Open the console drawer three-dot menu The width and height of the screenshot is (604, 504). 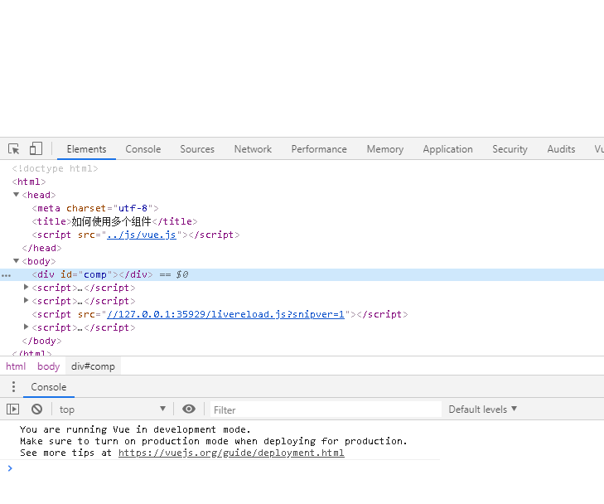pyautogui.click(x=13, y=387)
